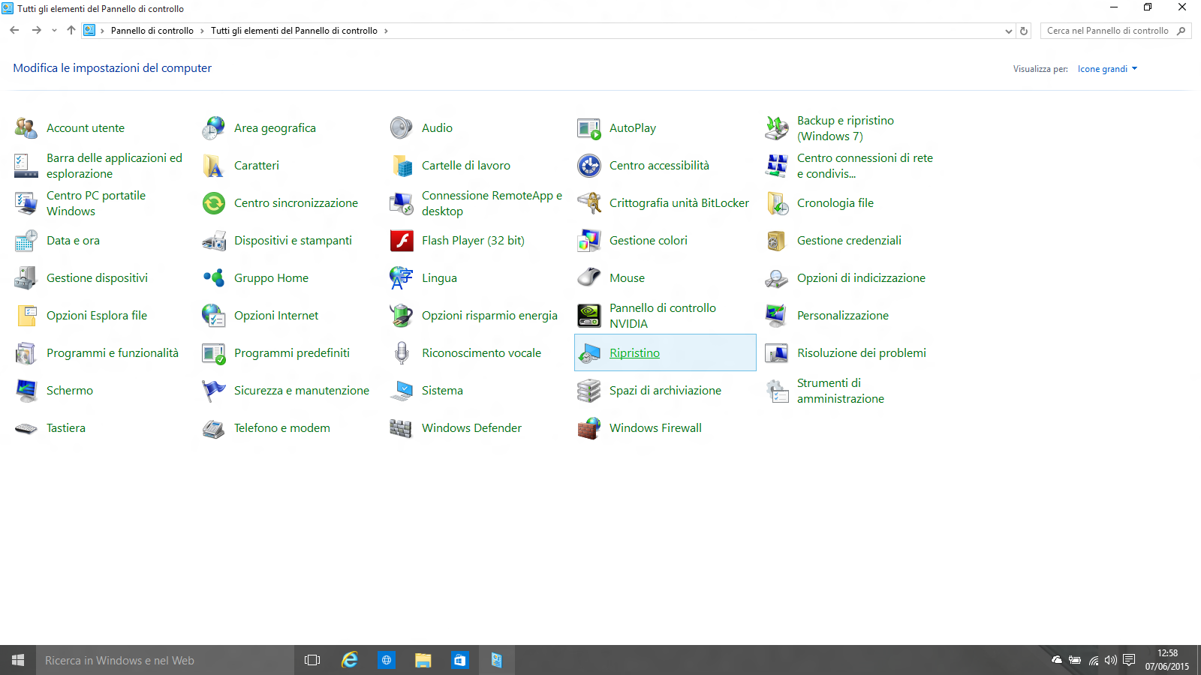The height and width of the screenshot is (675, 1201).
Task: Open the Lingua icon
Action: [402, 278]
